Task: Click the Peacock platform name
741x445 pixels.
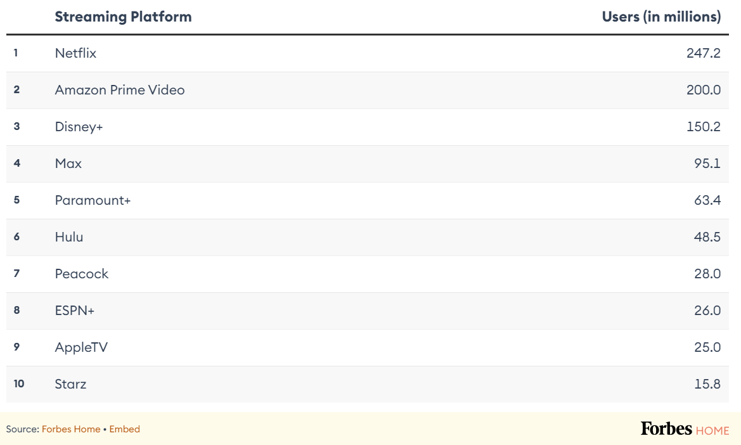Action: 82,273
